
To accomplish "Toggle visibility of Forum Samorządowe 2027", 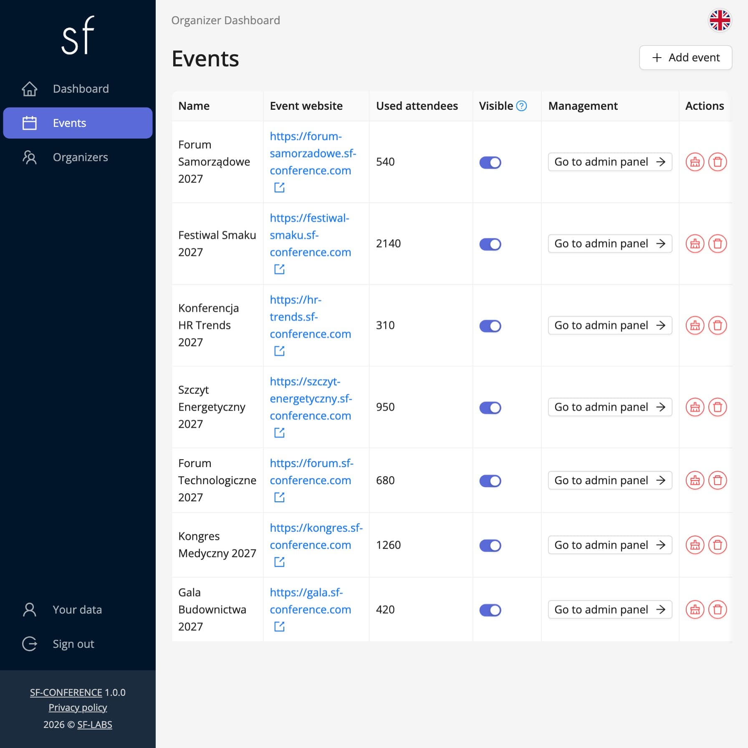I will point(490,162).
